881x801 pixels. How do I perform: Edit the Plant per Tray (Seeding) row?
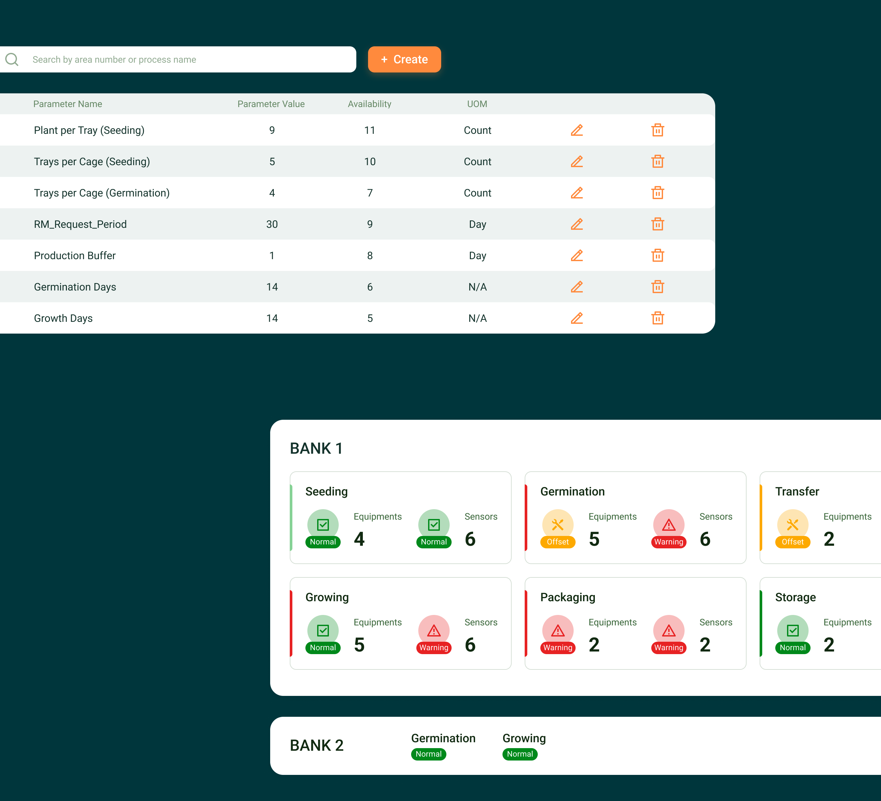(x=577, y=130)
